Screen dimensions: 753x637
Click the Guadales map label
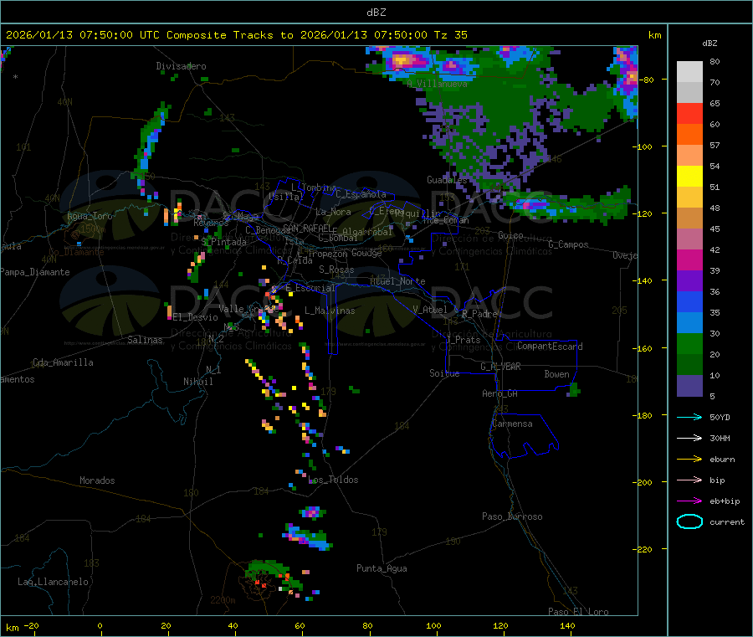coord(447,180)
